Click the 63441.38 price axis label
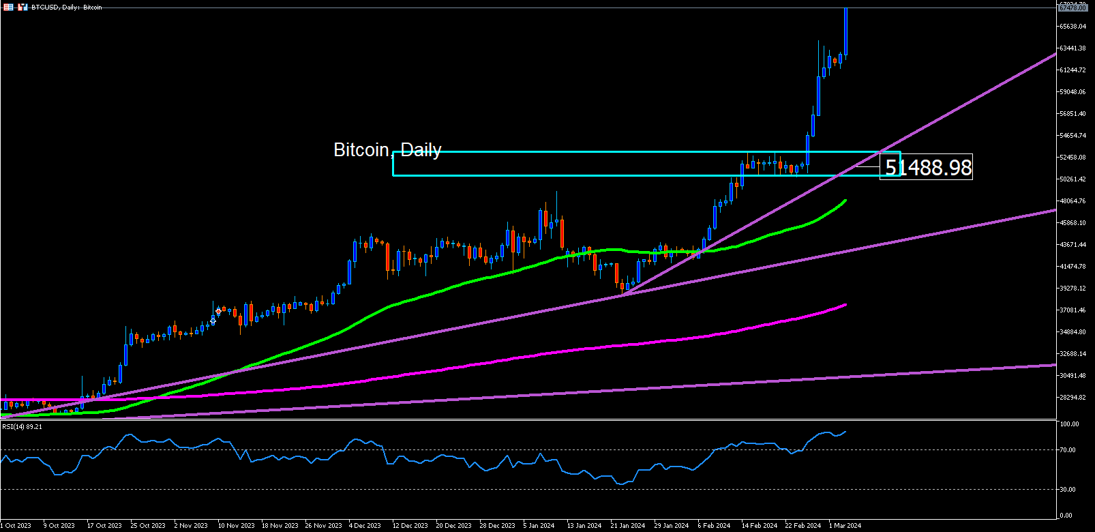This screenshot has width=1095, height=532. 1072,48
